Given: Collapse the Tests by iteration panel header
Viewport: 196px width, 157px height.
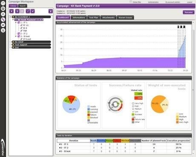Looking at the screenshot, I should pyautogui.click(x=124, y=135).
